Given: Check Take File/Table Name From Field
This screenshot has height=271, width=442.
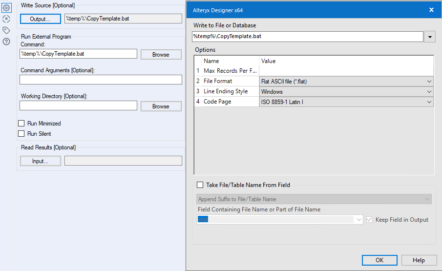Looking at the screenshot, I should [x=200, y=185].
